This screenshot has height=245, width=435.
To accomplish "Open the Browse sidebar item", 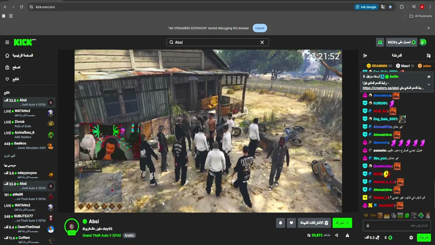I will pyautogui.click(x=13, y=67).
